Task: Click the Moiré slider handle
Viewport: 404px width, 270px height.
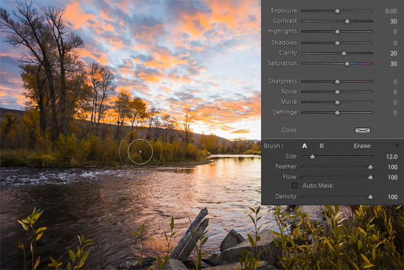Action: (x=337, y=103)
